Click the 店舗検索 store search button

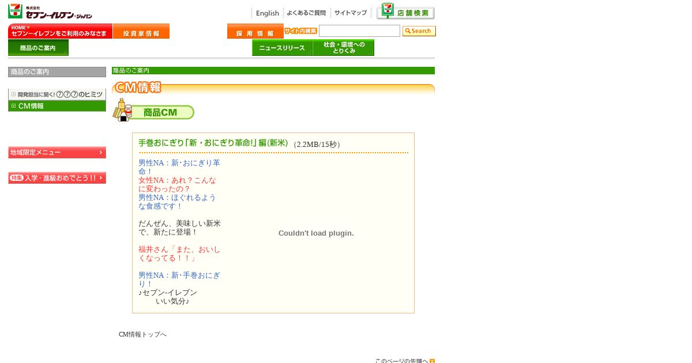(405, 12)
